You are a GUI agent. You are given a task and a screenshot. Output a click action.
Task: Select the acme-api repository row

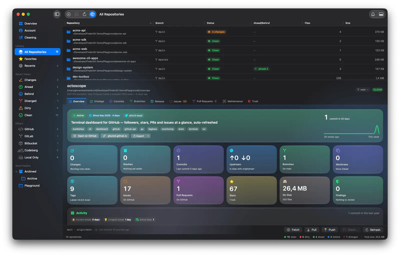(x=225, y=32)
